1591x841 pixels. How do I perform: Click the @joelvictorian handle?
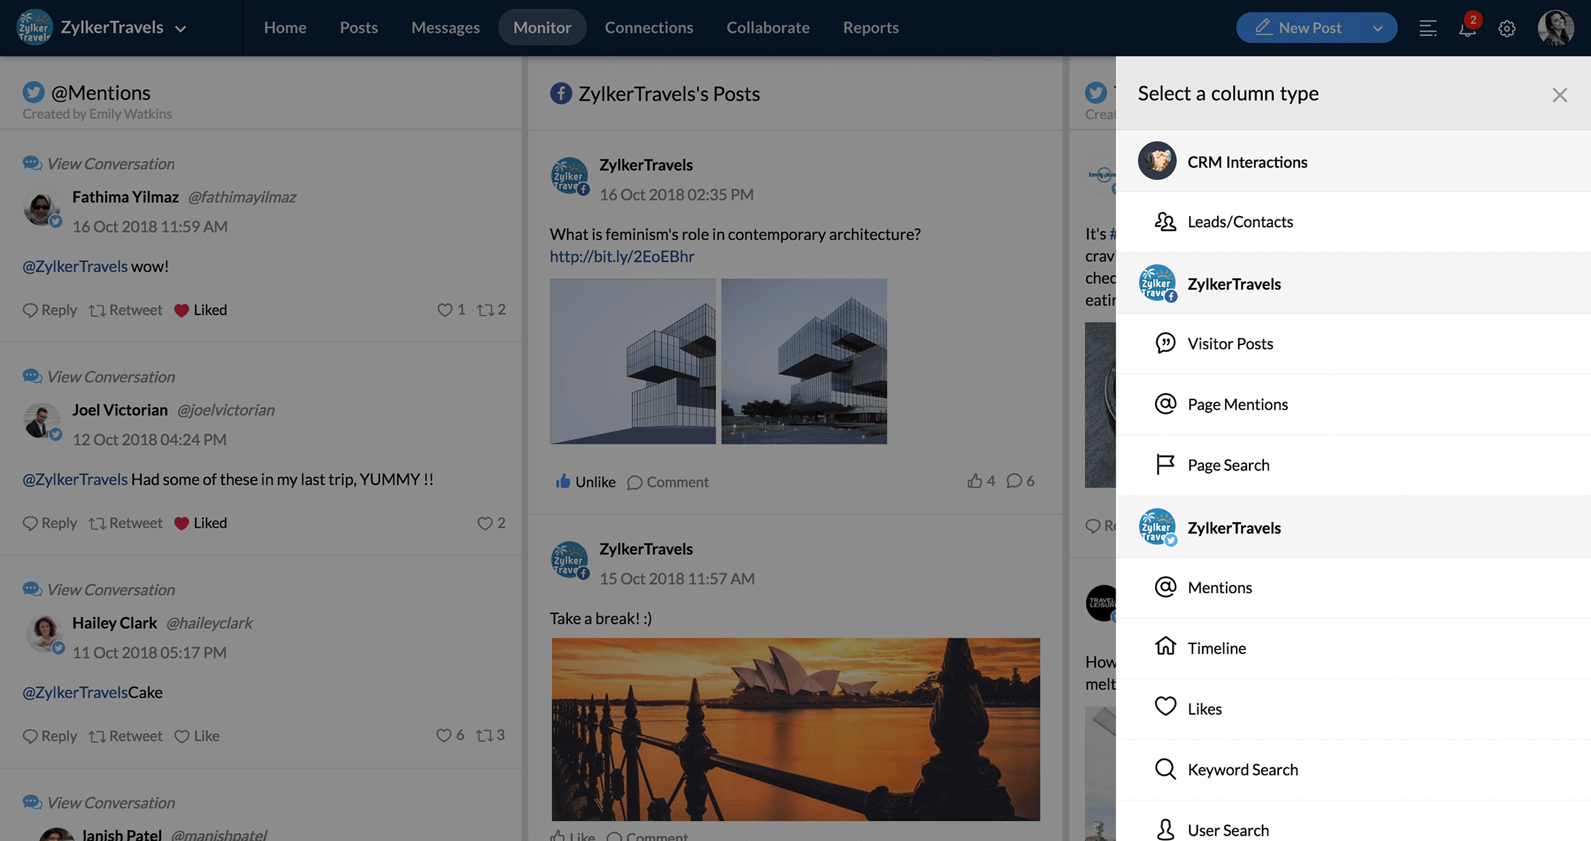pos(226,410)
